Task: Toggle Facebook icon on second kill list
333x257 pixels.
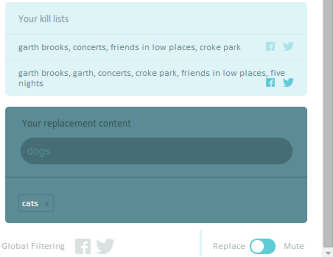Action: 270,82
